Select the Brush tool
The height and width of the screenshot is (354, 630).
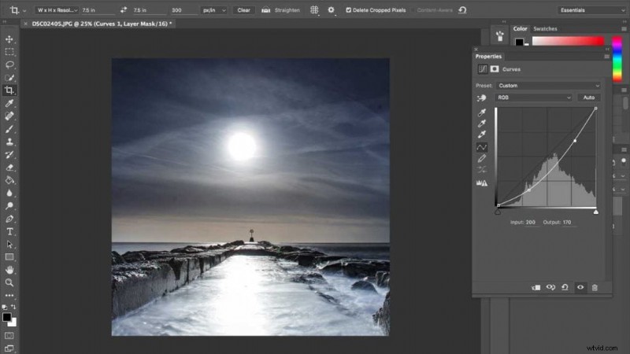pyautogui.click(x=9, y=129)
